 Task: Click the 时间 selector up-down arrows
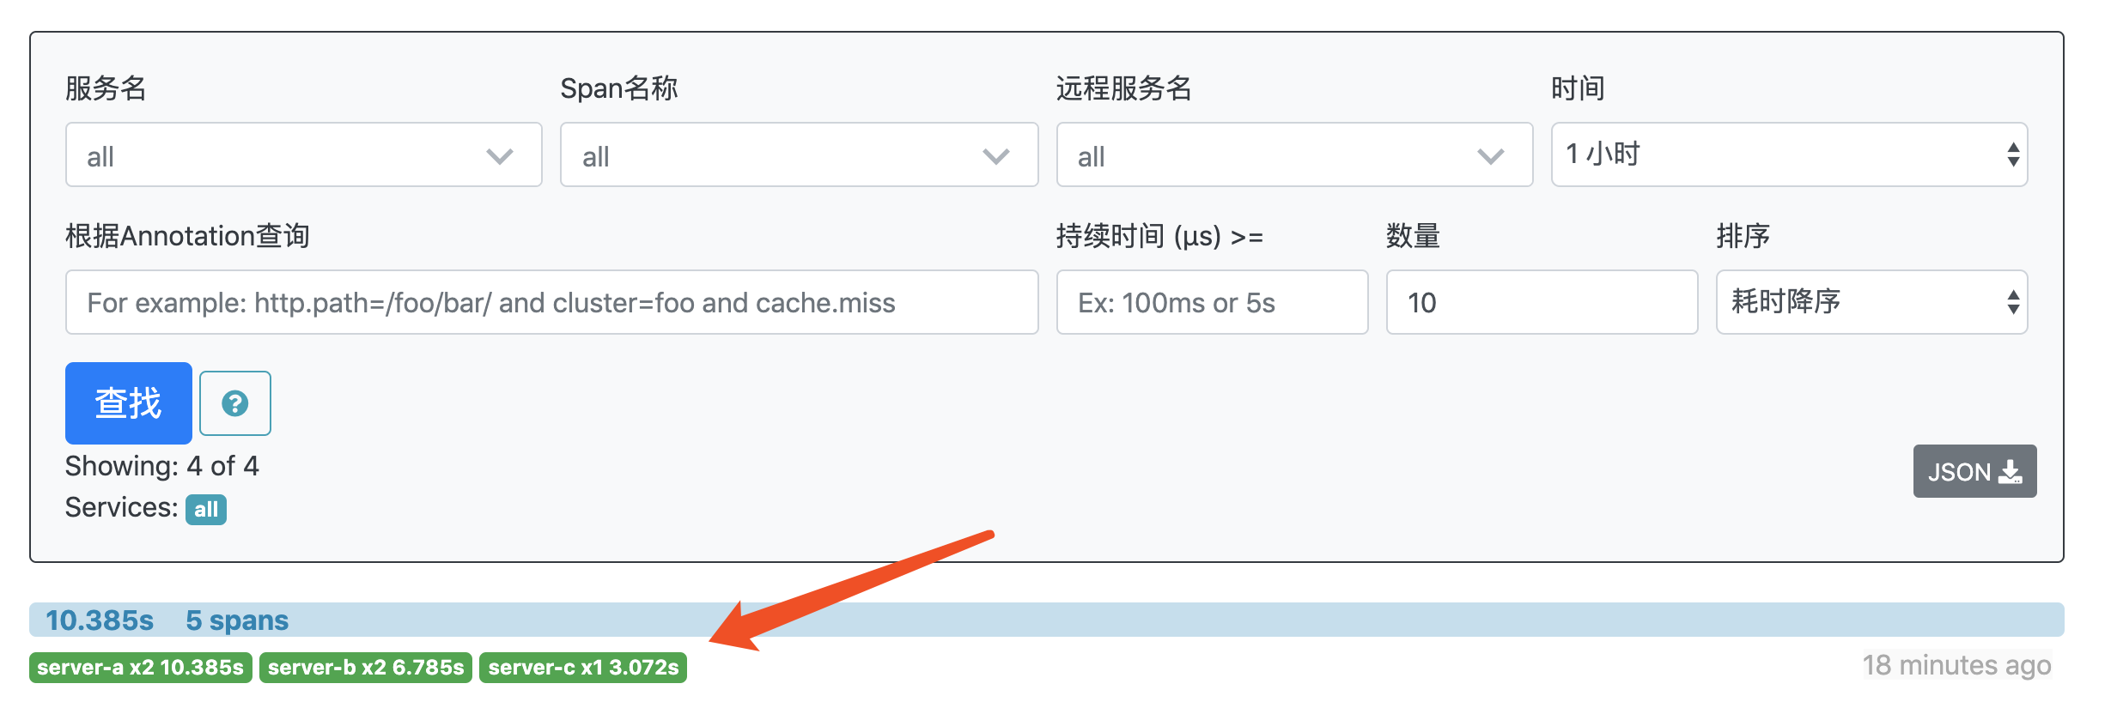click(2013, 155)
